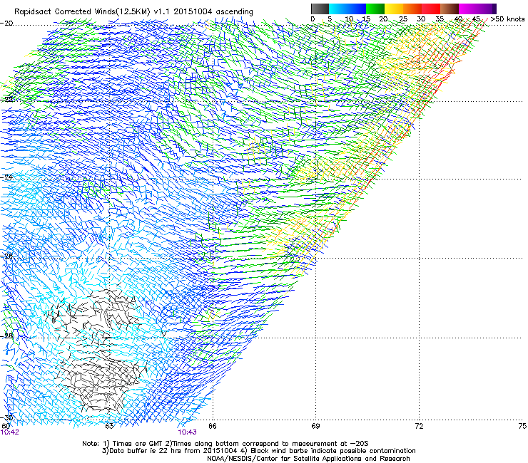Click the purple '10:42' time stamp
The width and height of the screenshot is (528, 463).
coord(10,432)
